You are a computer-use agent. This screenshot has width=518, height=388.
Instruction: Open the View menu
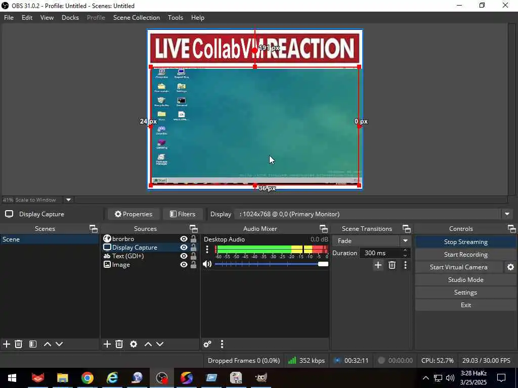point(47,18)
